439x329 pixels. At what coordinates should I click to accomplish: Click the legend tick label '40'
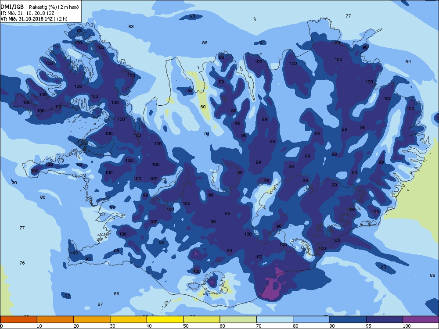click(149, 326)
